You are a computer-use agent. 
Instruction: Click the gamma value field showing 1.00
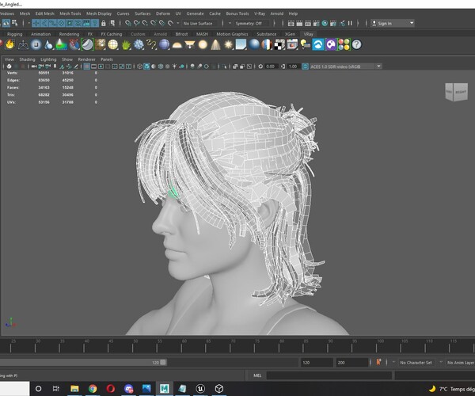click(x=293, y=67)
